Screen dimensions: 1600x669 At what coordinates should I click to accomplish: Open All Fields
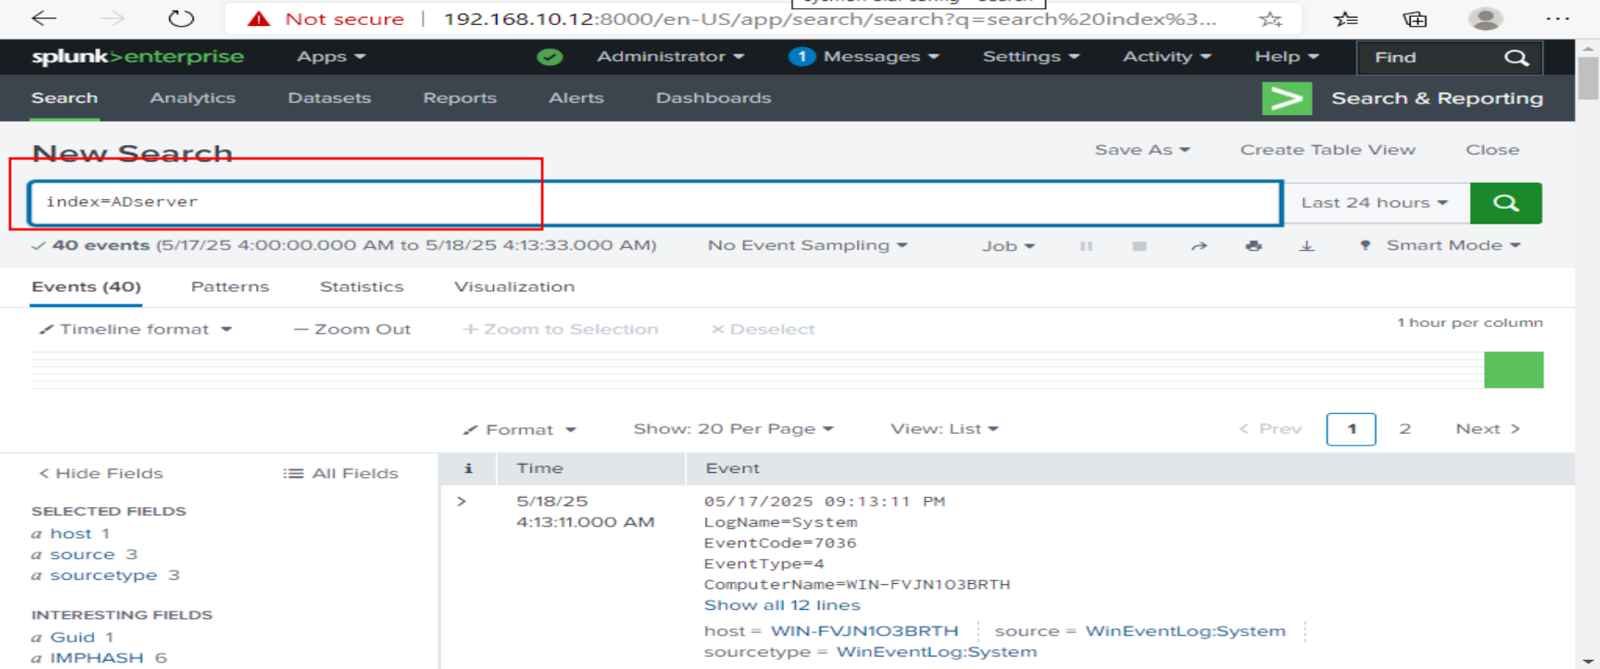point(340,474)
